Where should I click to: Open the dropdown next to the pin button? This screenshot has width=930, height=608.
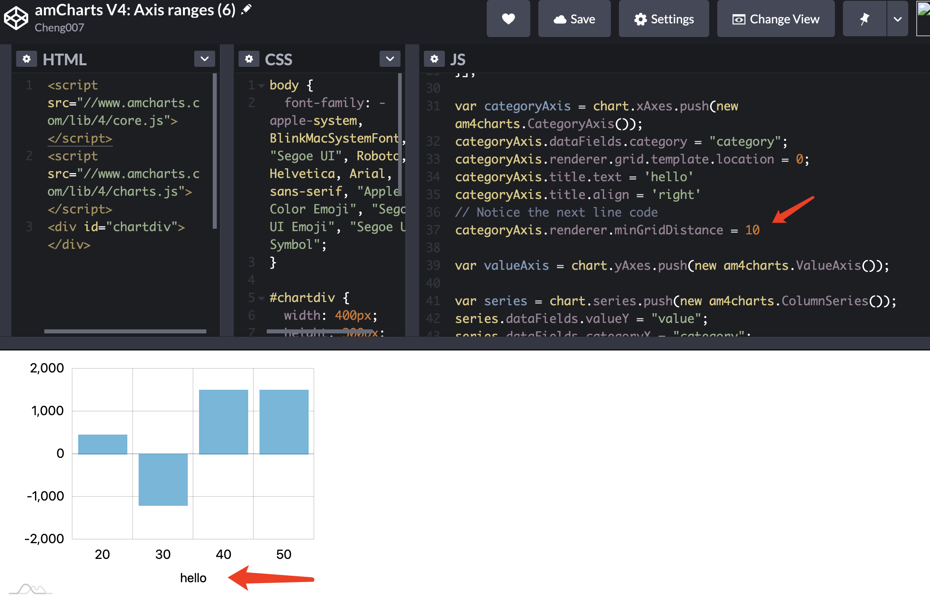[898, 19]
